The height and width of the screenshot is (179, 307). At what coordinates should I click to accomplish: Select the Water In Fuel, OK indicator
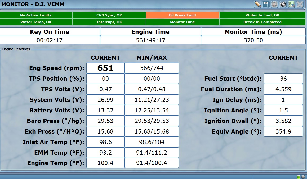click(262, 15)
